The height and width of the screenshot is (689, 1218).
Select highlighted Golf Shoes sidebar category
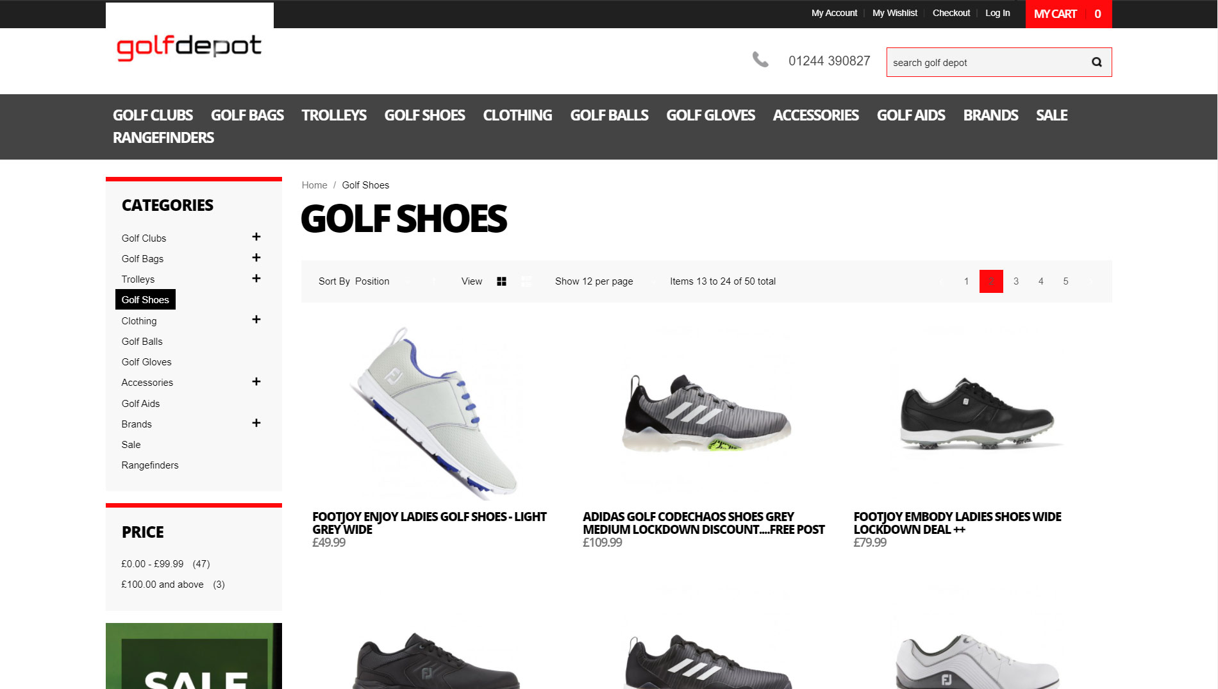tap(146, 299)
